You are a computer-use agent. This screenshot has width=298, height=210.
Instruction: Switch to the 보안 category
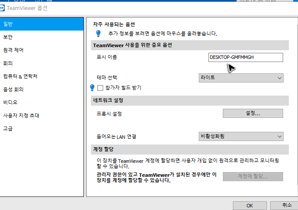pyautogui.click(x=42, y=37)
